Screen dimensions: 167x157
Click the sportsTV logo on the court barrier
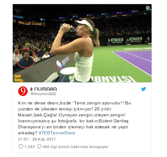(63, 63)
